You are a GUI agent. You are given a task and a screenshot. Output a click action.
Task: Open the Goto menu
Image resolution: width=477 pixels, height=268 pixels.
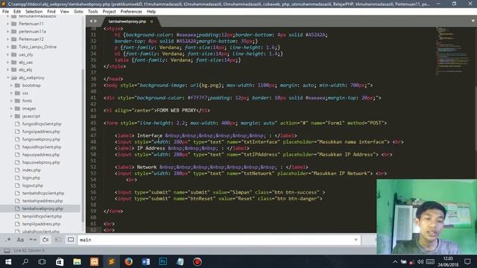78,11
